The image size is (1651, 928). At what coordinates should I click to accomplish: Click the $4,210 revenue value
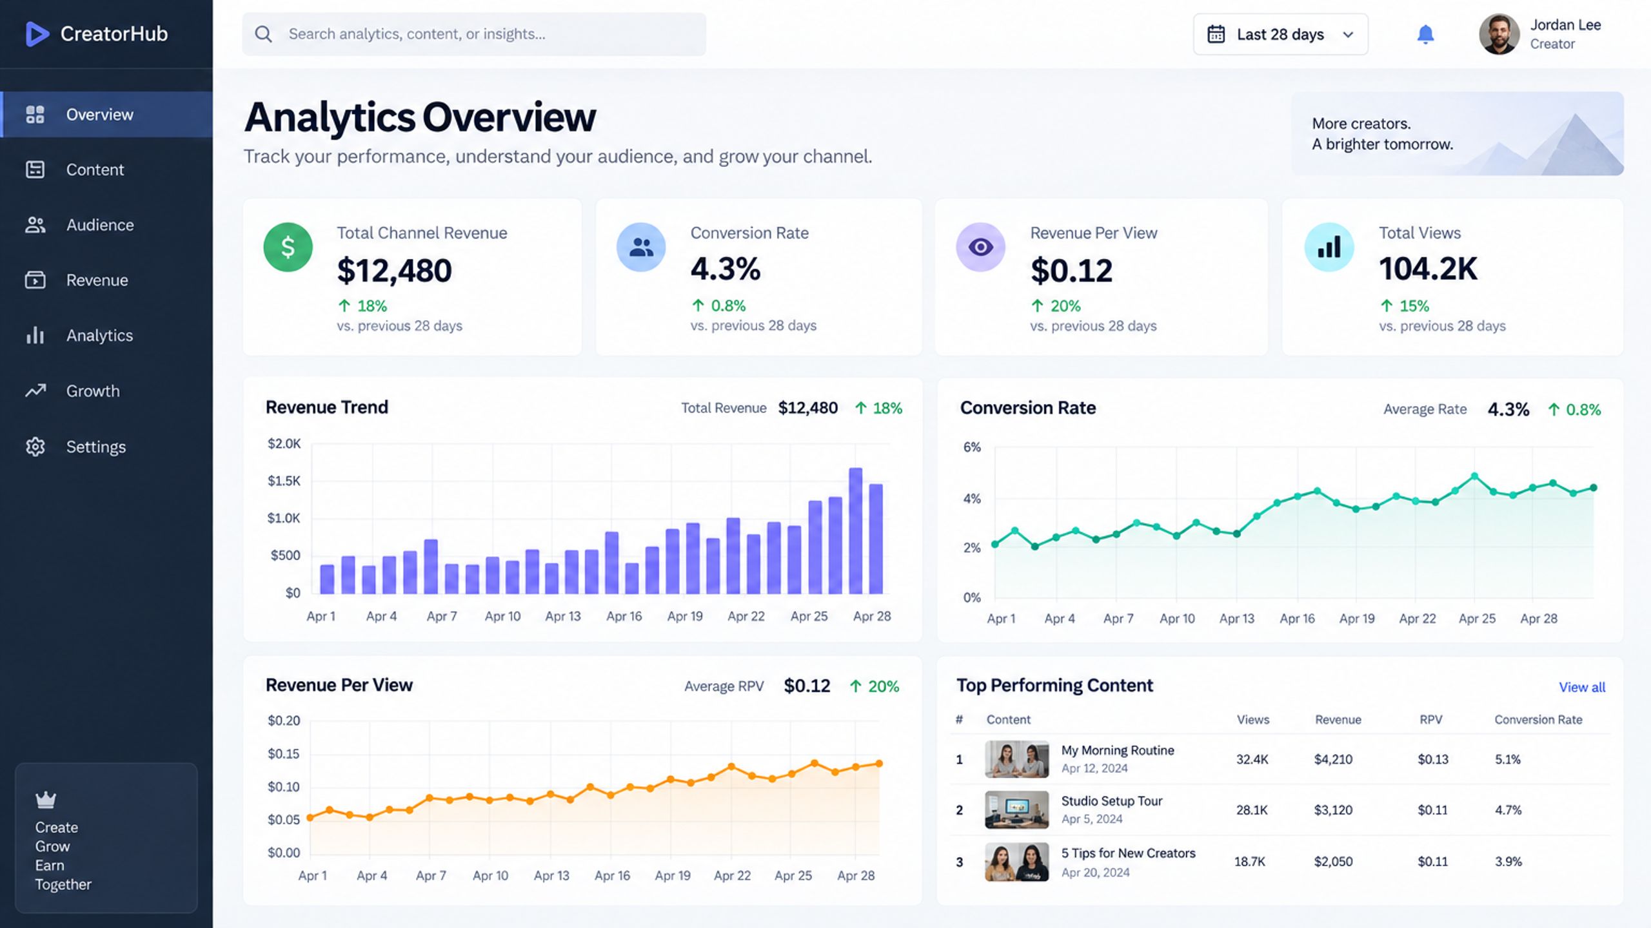point(1333,760)
